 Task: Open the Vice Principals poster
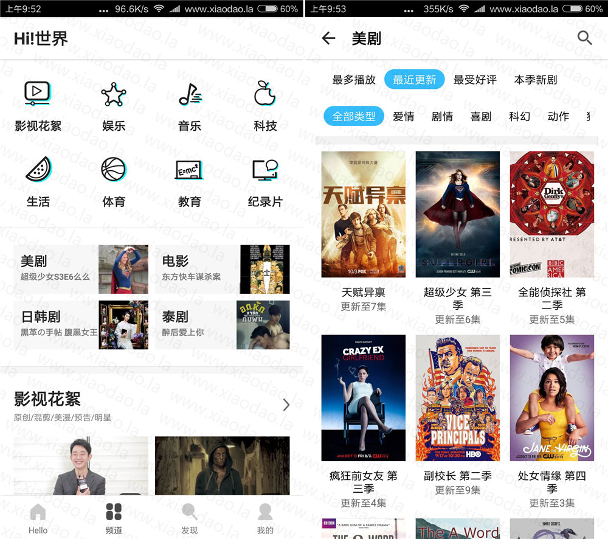coord(458,398)
